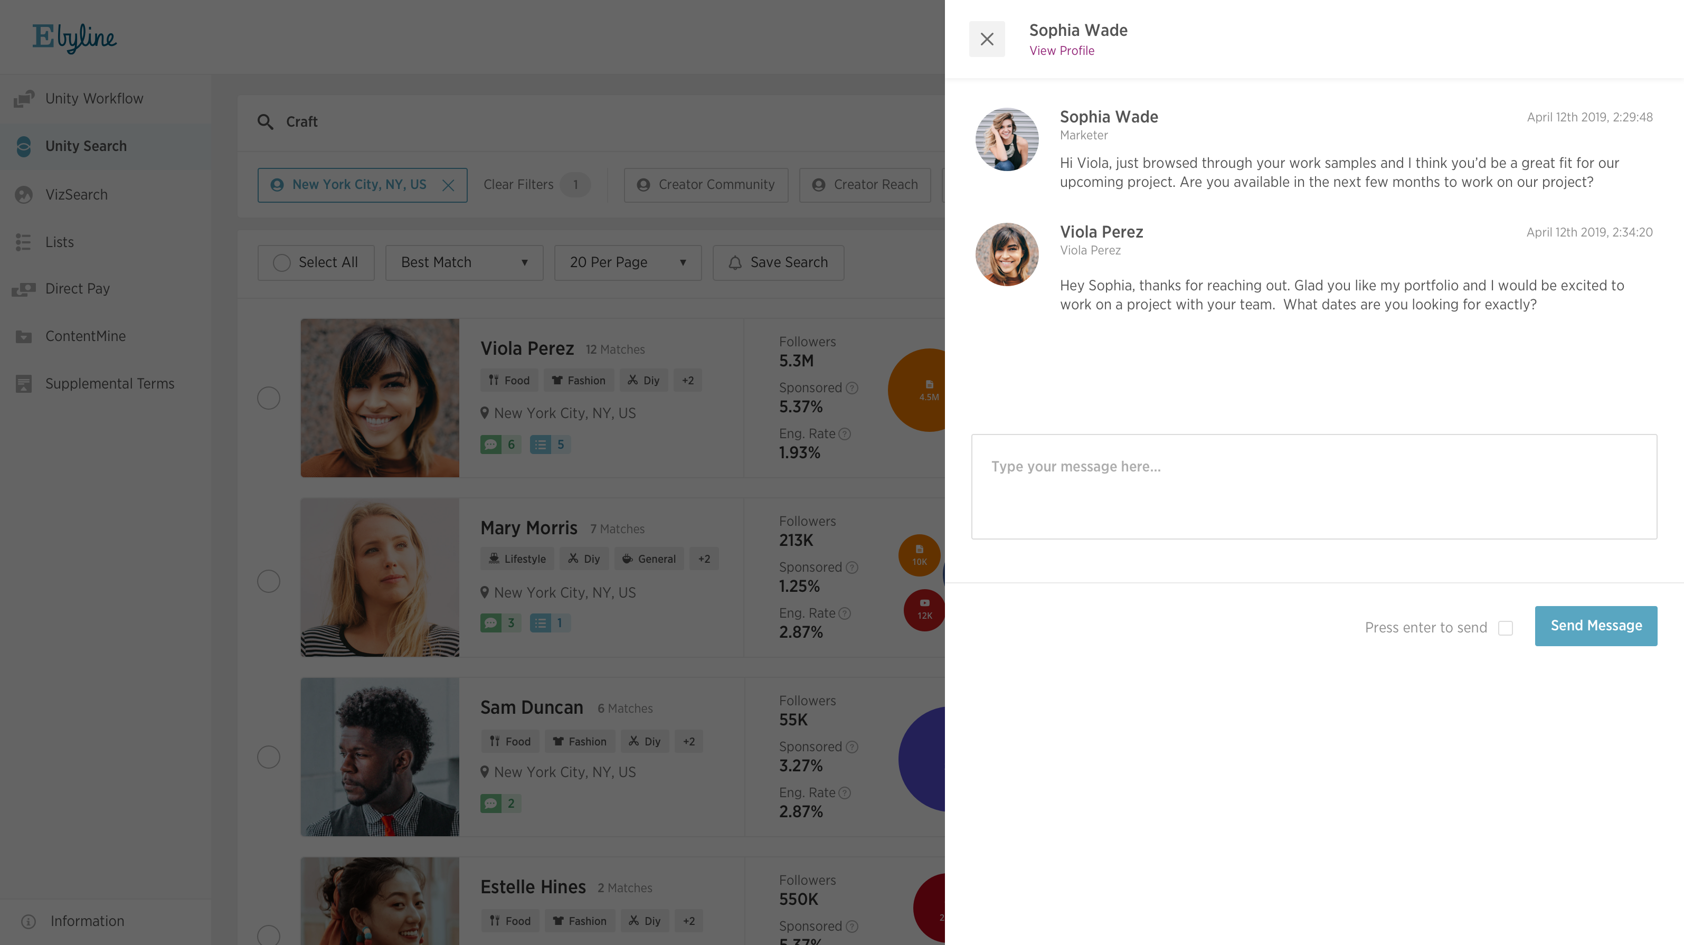Viewport: 1684px width, 945px height.
Task: Click Mary Morris's green messages icon
Action: pyautogui.click(x=491, y=623)
